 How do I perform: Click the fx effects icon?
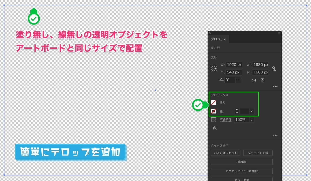[214, 128]
